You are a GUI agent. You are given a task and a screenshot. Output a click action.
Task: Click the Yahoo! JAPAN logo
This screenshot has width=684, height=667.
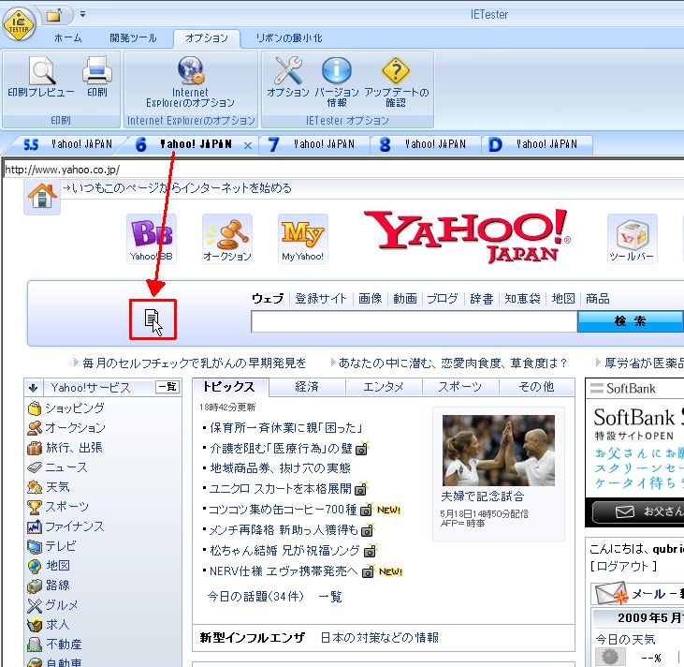[467, 236]
